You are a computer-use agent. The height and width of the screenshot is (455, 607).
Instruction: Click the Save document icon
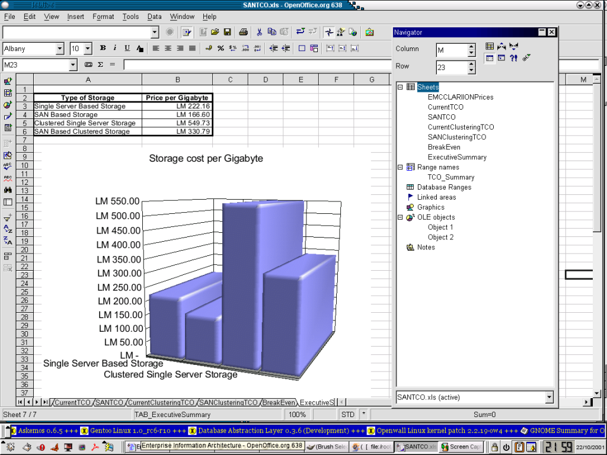[227, 32]
